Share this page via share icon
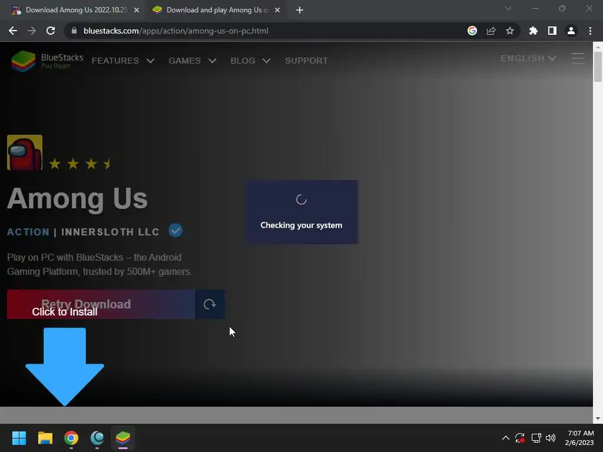Image resolution: width=603 pixels, height=452 pixels. tap(491, 31)
